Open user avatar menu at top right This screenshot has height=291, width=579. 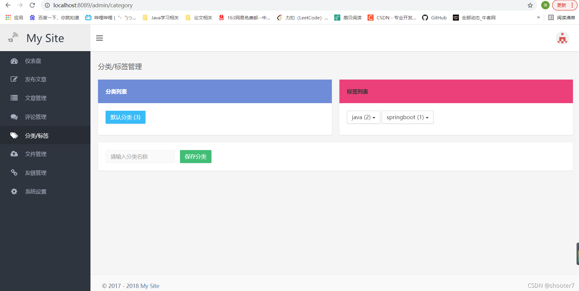pos(562,38)
